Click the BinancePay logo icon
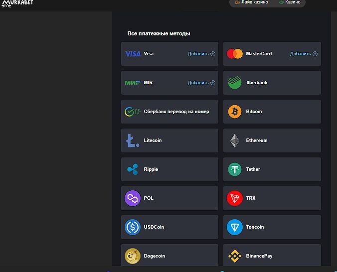Viewport: 337px width, 272px height. click(234, 256)
